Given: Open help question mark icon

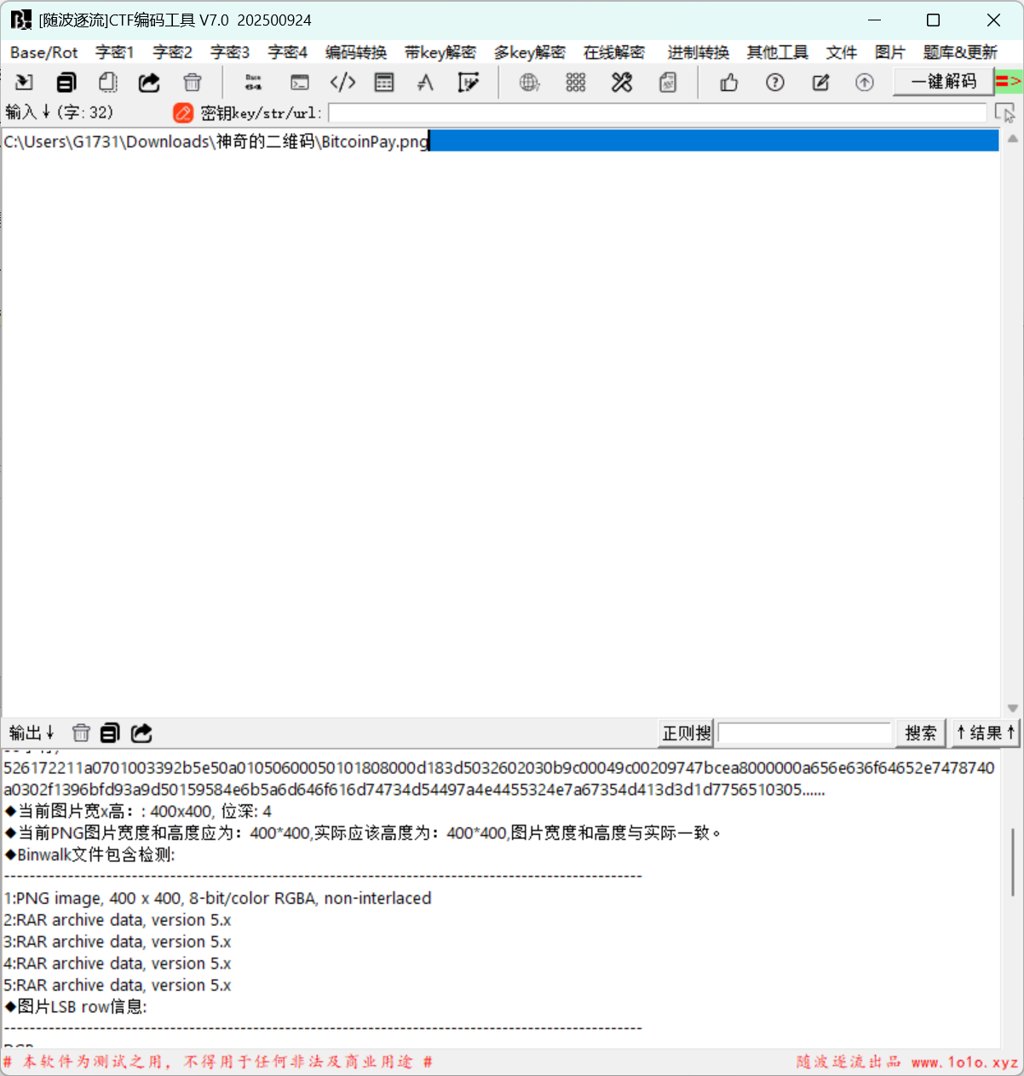Looking at the screenshot, I should [774, 83].
